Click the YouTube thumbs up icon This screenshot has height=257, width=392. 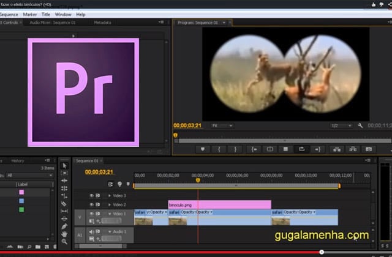point(374,4)
